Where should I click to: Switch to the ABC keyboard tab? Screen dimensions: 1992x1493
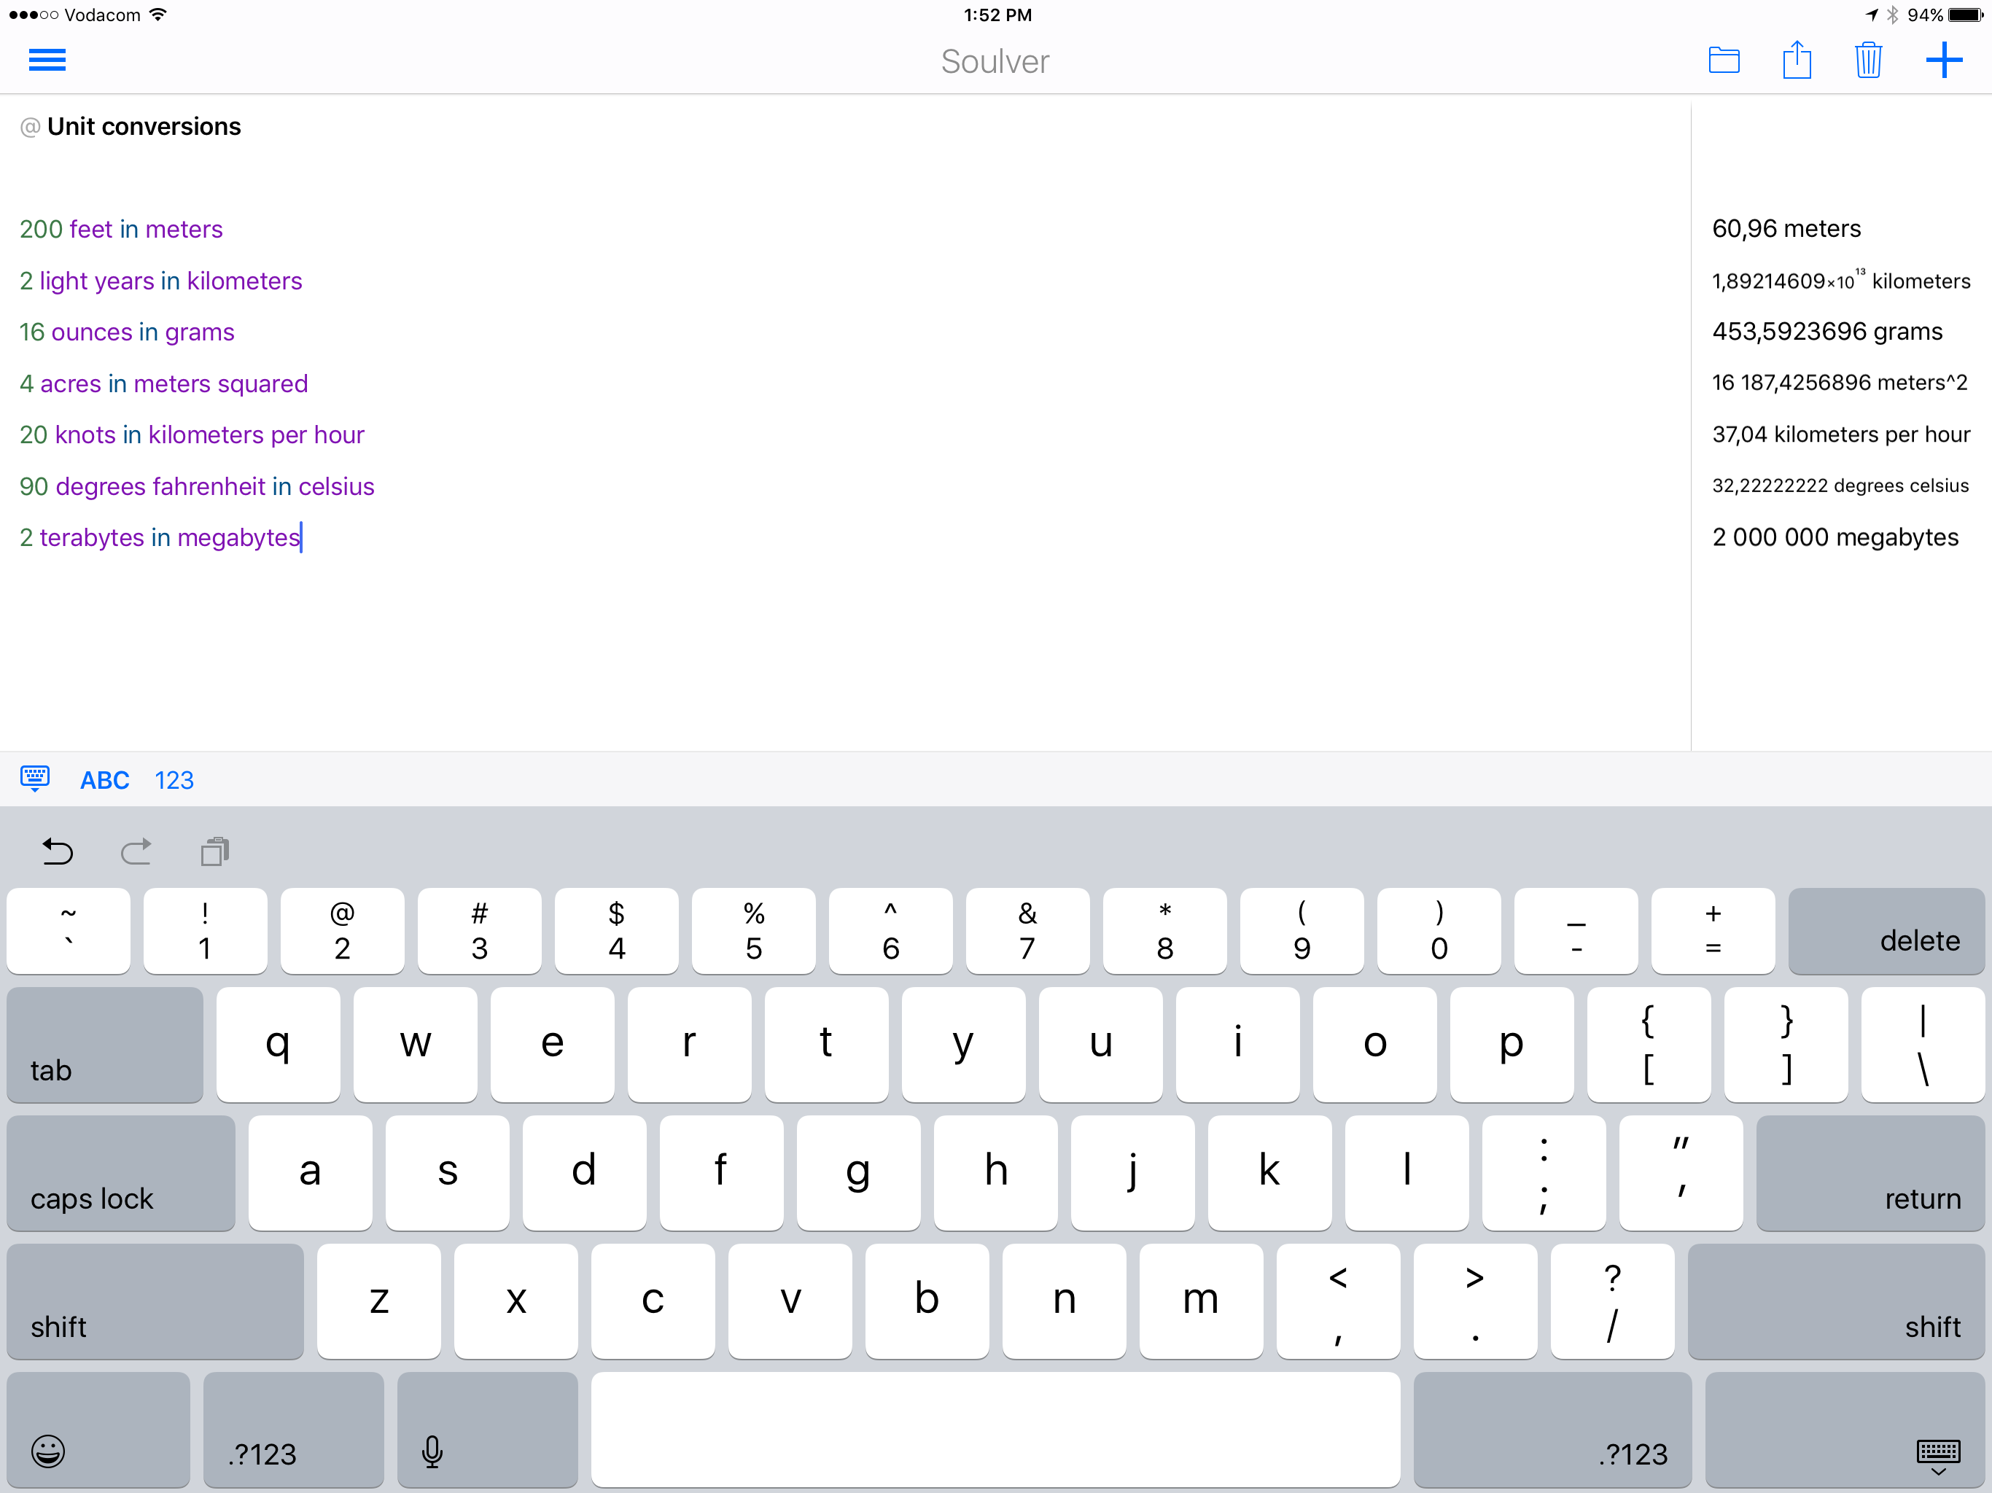(104, 780)
